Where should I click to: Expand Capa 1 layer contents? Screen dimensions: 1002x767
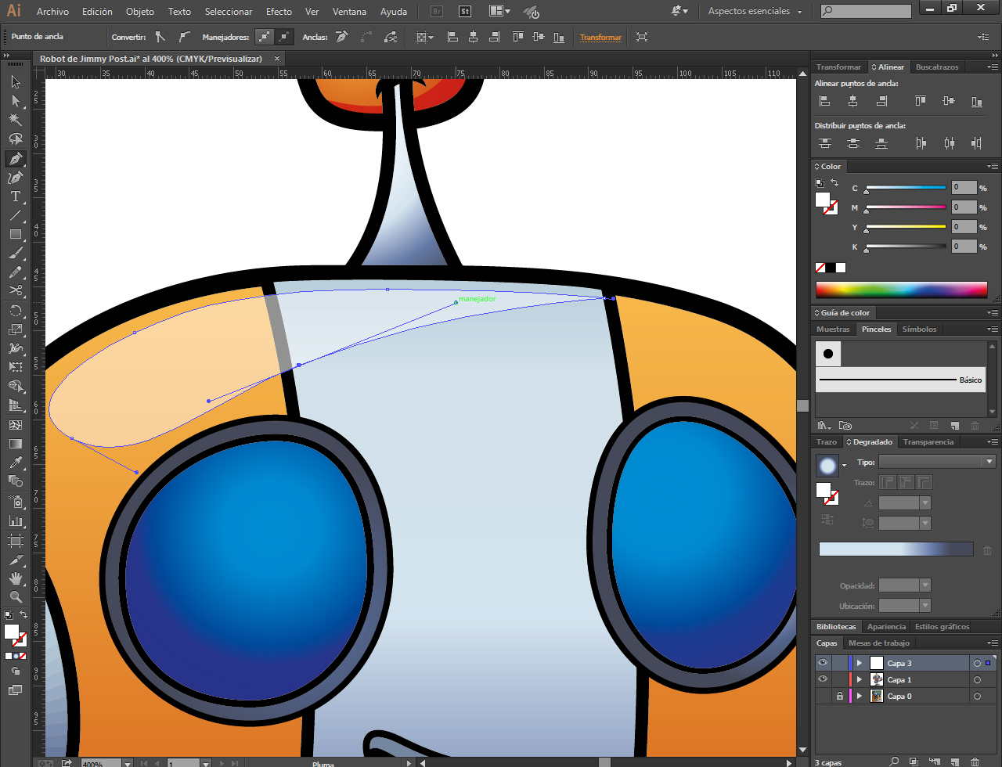click(x=859, y=679)
